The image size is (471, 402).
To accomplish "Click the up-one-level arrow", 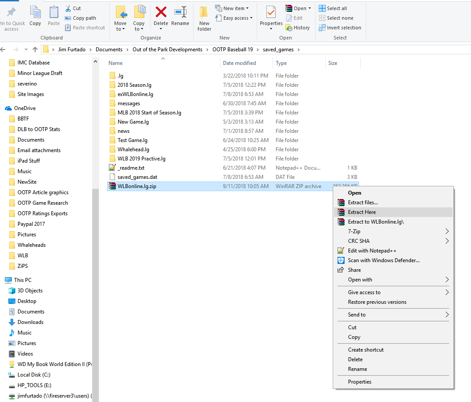I will 35,50.
